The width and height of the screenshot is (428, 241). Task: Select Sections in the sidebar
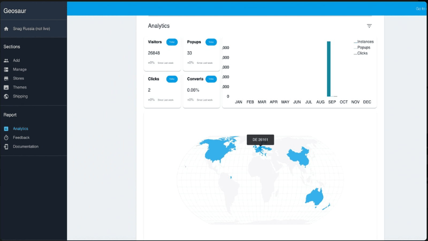tap(12, 47)
